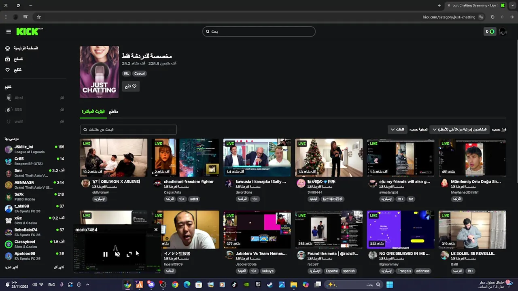Open Steam from the taskbar
Image resolution: width=518 pixels, height=291 pixels.
(x=270, y=285)
